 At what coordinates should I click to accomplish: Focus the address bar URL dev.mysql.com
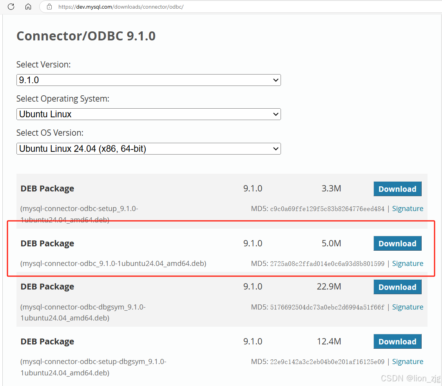121,7
